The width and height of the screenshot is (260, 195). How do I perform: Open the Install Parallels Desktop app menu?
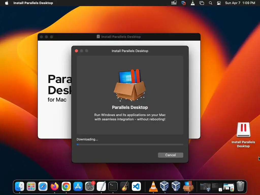point(33,3)
